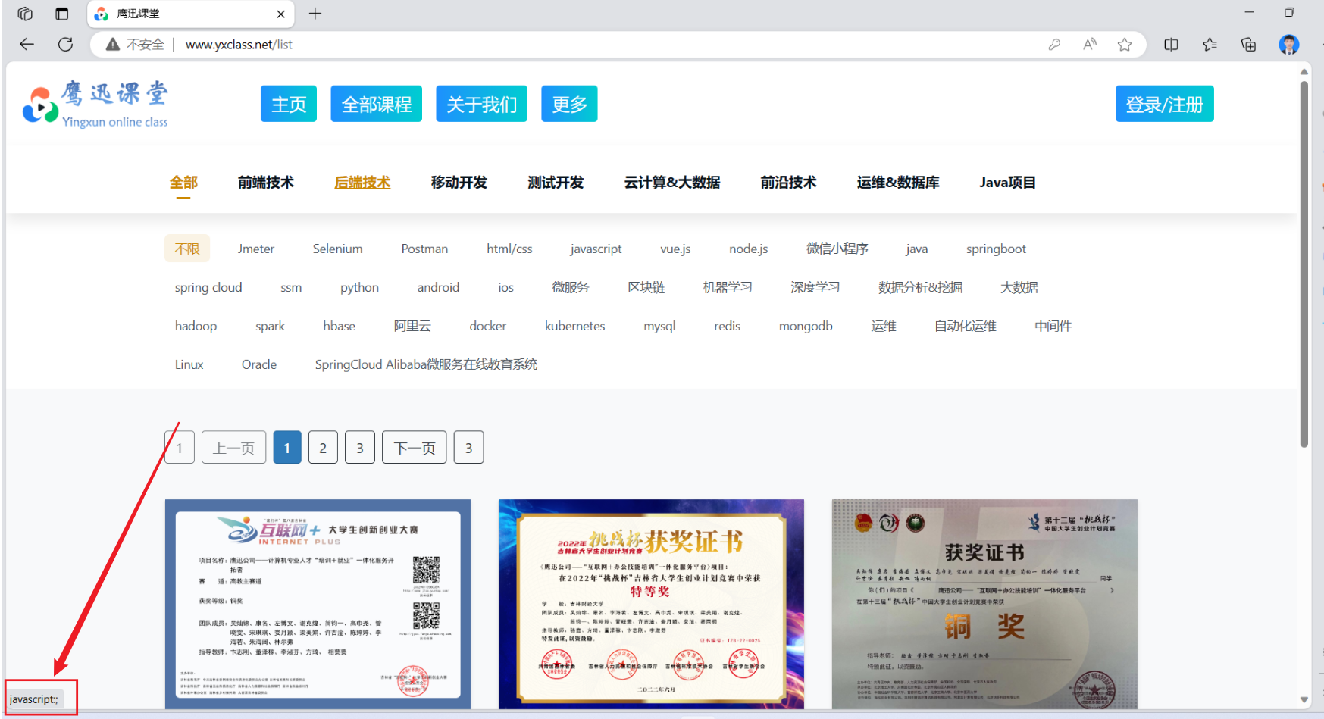1324x719 pixels.
Task: Open the browser Collections panel
Action: pos(1210,44)
